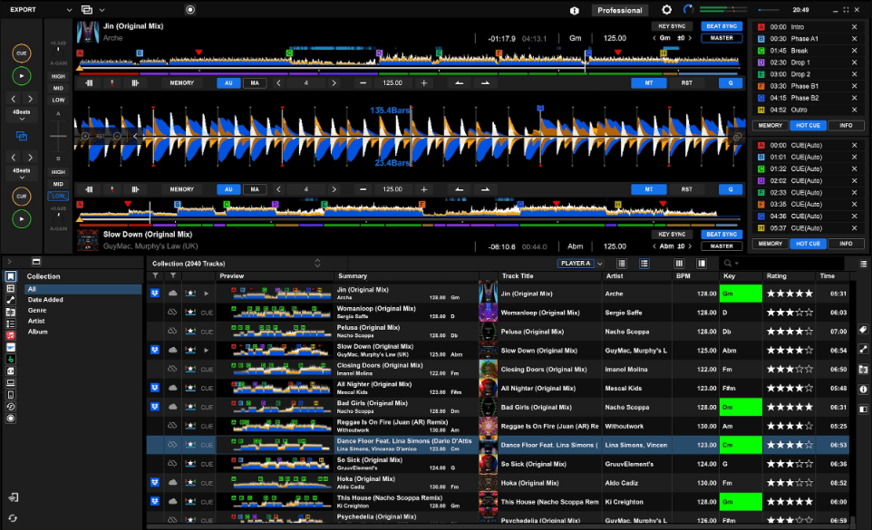The image size is (872, 530).
Task: Click the sync manager icon in sidebar
Action: pyautogui.click(x=13, y=518)
